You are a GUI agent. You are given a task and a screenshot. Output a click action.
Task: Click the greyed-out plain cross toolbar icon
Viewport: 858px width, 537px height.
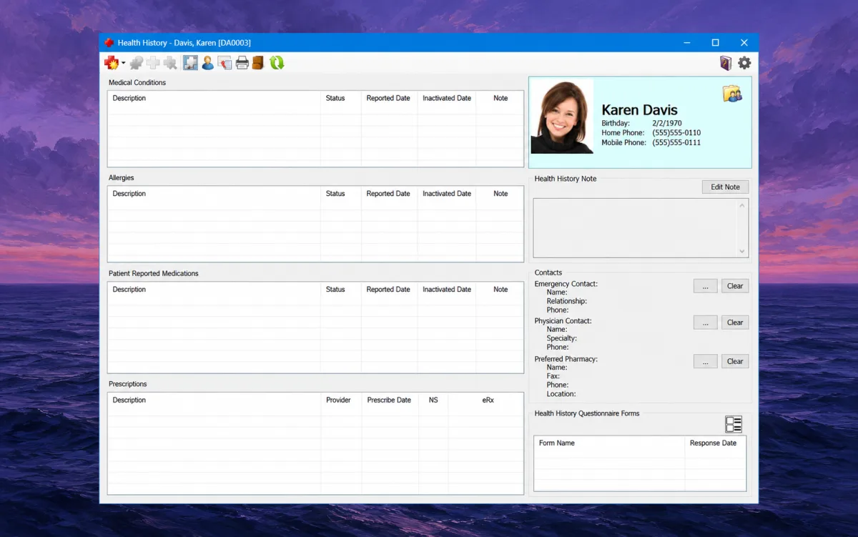[153, 63]
